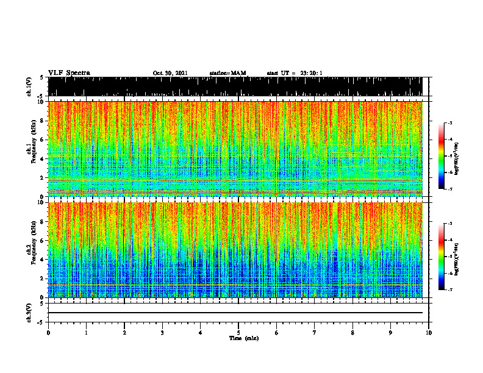
Task: Click time axis tick label "9"
Action: click(390, 333)
